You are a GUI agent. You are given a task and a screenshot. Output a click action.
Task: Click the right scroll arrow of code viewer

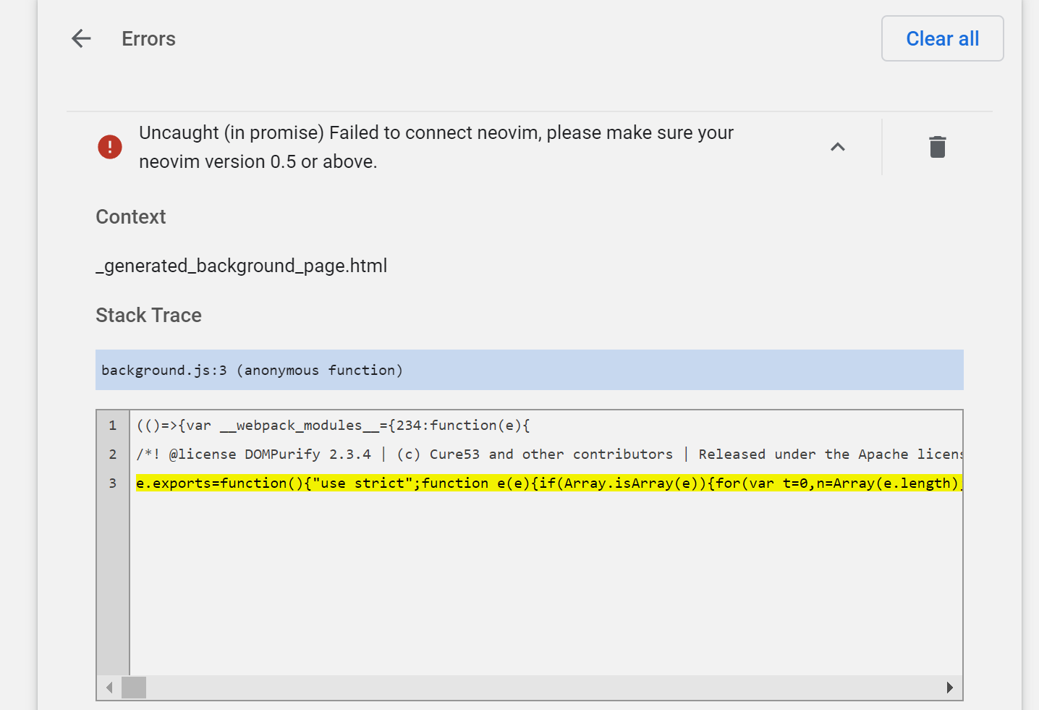click(950, 687)
